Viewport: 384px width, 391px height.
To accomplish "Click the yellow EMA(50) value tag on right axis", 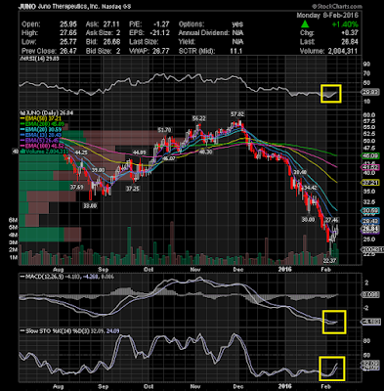I will pyautogui.click(x=370, y=183).
